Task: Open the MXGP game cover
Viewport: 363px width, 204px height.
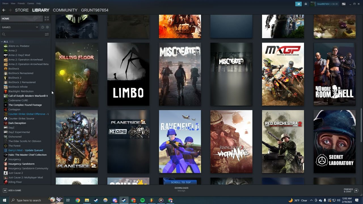Action: (283, 74)
